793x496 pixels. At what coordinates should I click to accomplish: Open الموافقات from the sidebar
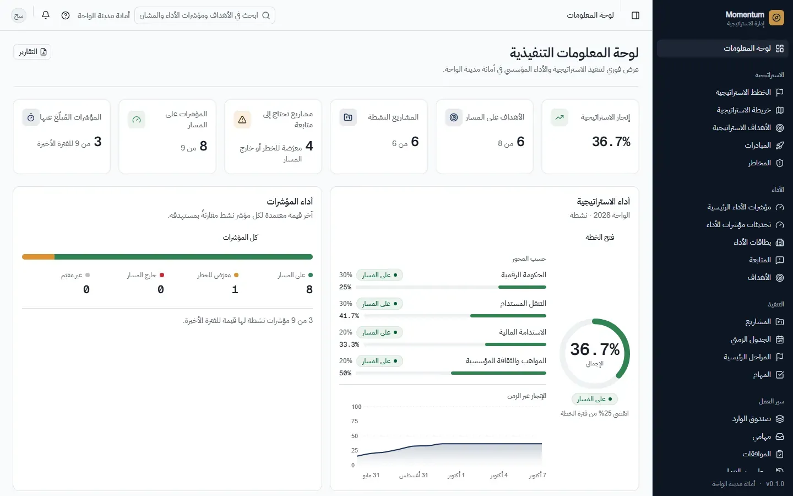tap(723, 454)
